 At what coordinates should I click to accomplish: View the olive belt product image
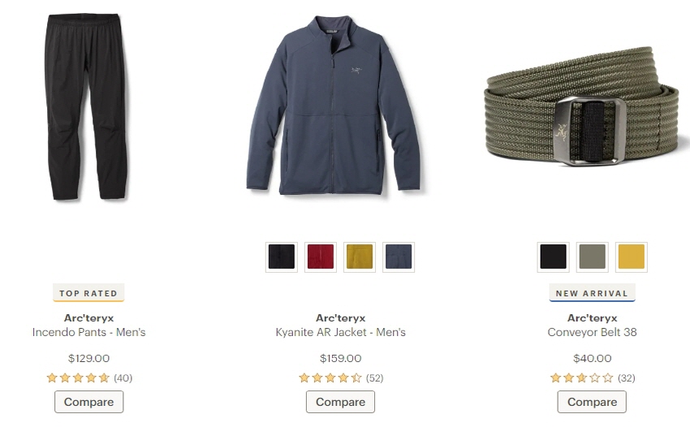(585, 106)
